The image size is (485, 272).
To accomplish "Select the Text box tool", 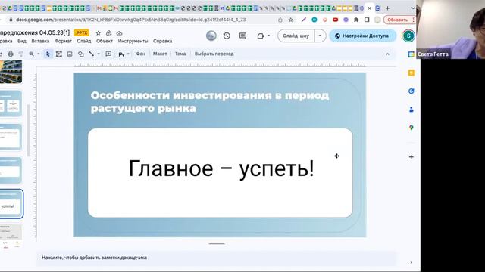I will [x=59, y=54].
